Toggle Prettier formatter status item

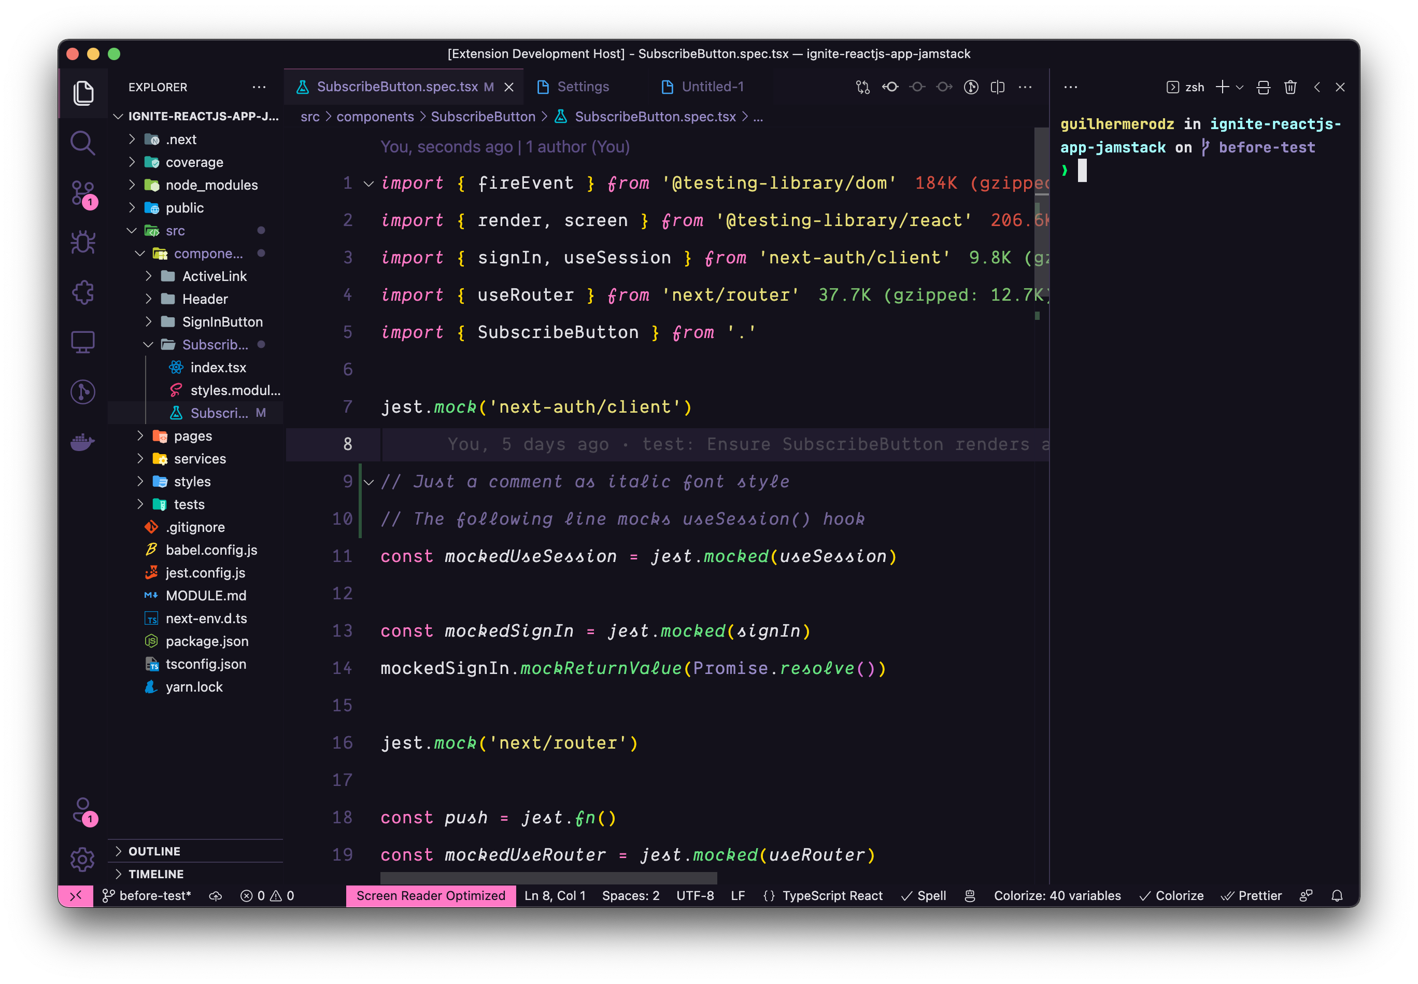[1251, 896]
